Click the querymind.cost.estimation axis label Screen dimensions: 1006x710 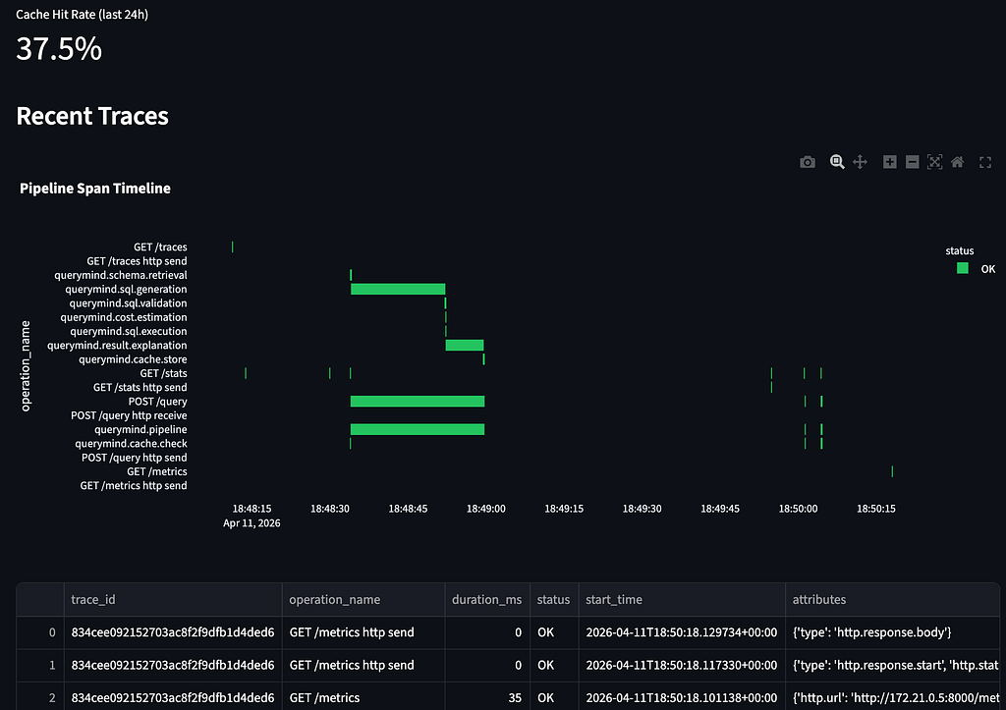(x=124, y=317)
